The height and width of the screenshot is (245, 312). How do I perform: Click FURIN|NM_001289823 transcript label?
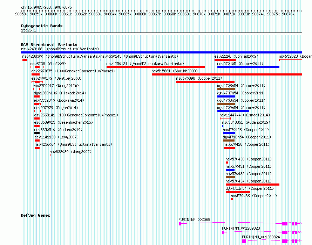click(x=241, y=228)
